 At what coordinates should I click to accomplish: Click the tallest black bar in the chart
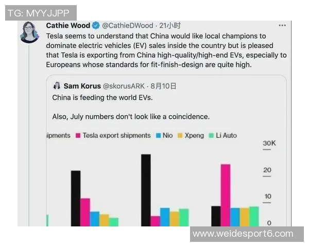coord(146,189)
